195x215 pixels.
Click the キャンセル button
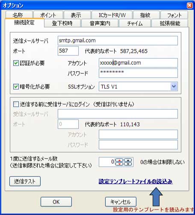coord(121,202)
